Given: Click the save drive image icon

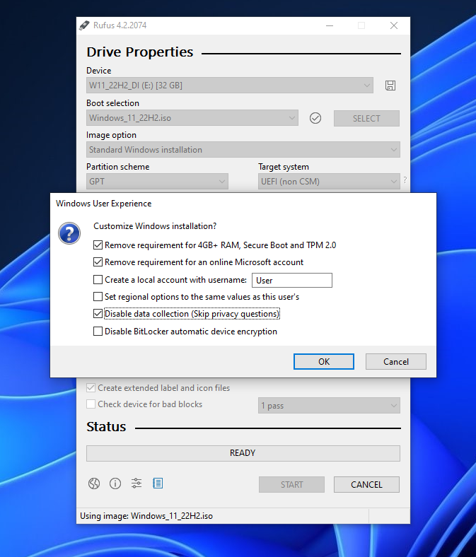Looking at the screenshot, I should pyautogui.click(x=390, y=86).
